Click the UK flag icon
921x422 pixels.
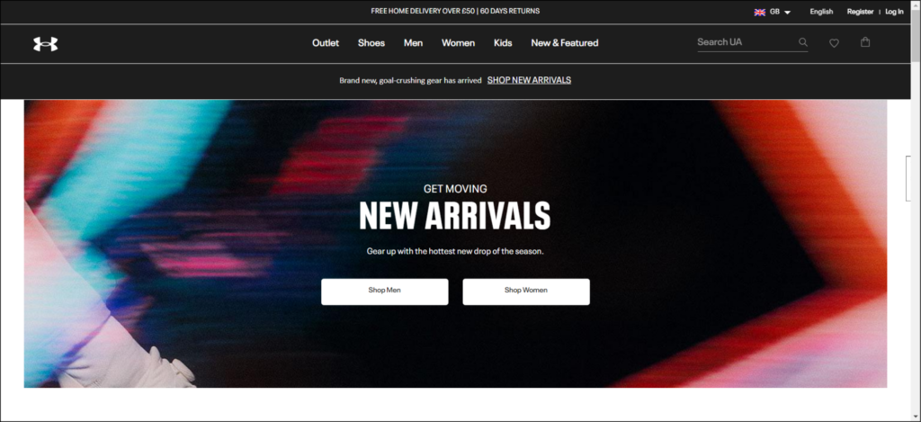click(759, 12)
